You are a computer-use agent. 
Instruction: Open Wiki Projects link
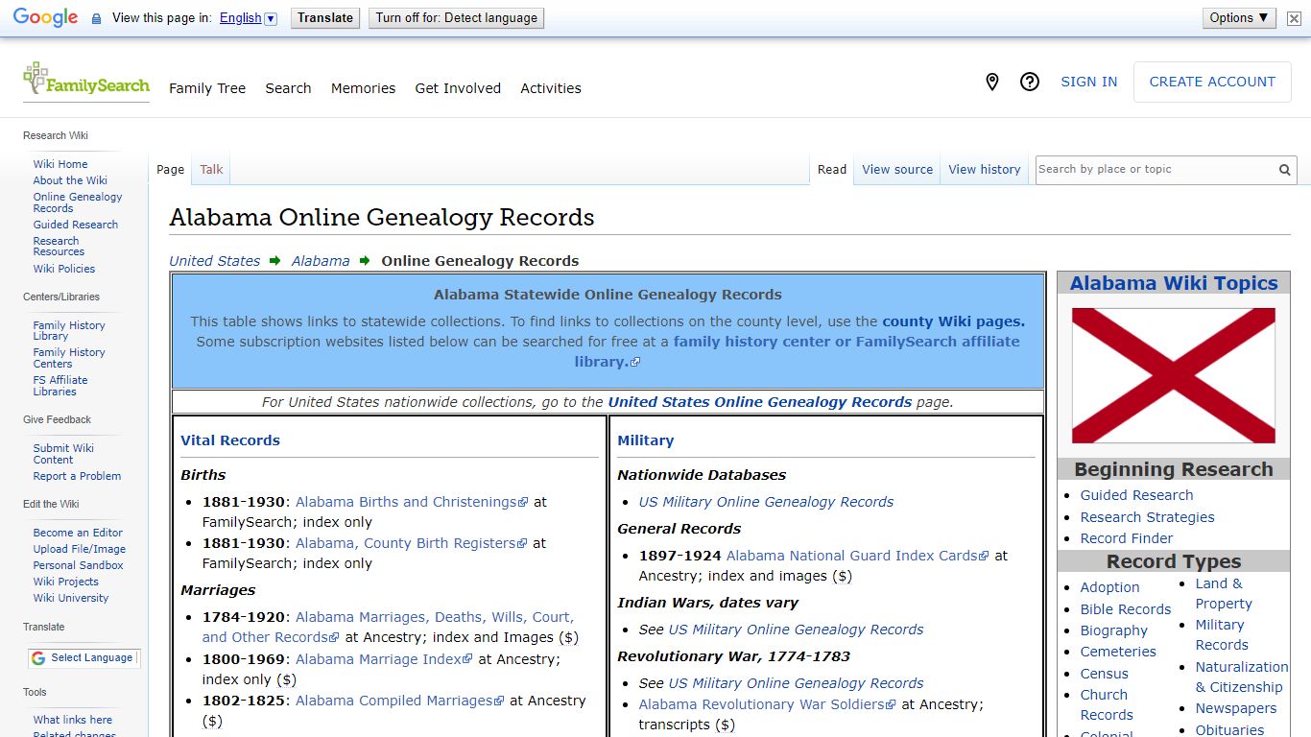tap(66, 582)
